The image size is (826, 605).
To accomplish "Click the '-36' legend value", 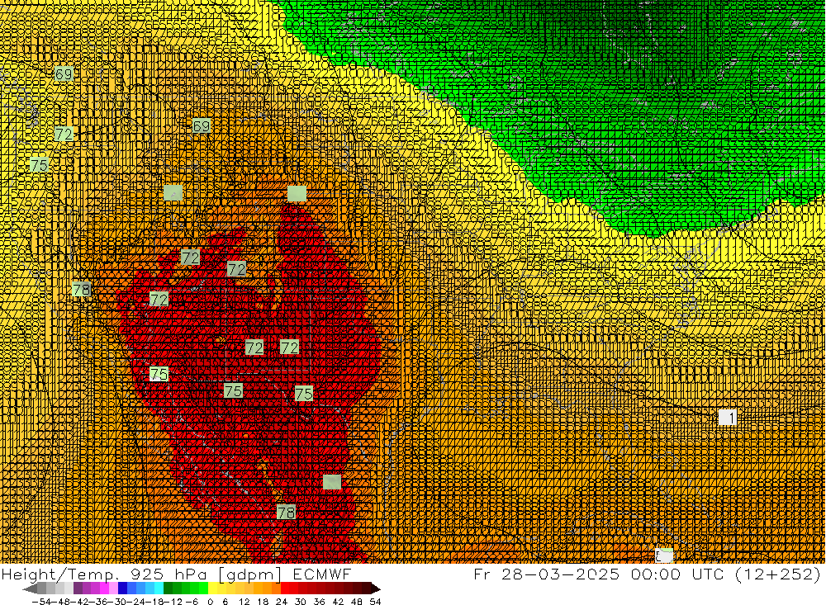I will (98, 602).
